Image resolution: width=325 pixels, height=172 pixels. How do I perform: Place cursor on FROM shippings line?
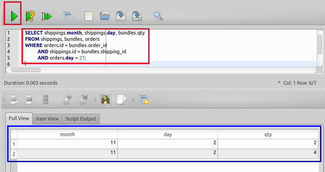(62, 39)
